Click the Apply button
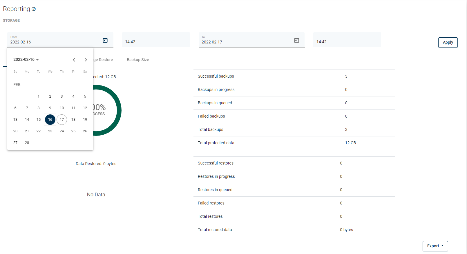The height and width of the screenshot is (254, 467). 448,42
